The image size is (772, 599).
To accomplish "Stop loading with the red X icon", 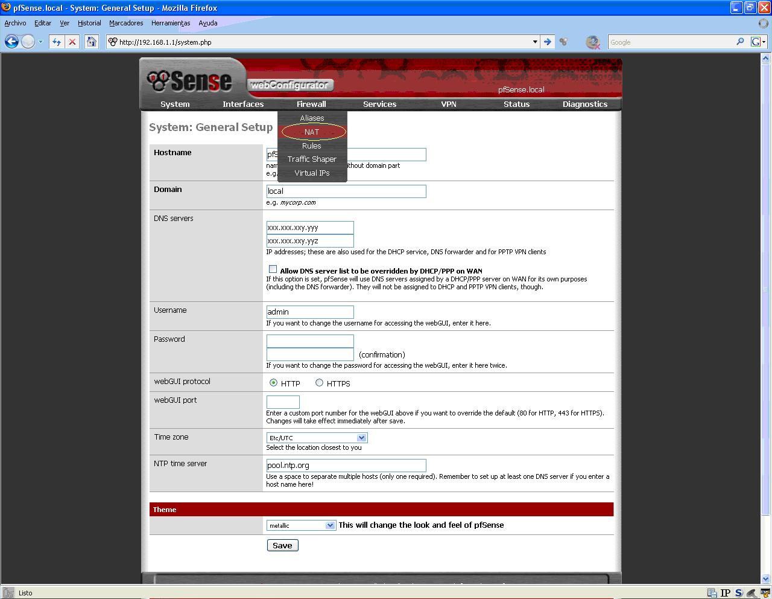I will pos(72,42).
